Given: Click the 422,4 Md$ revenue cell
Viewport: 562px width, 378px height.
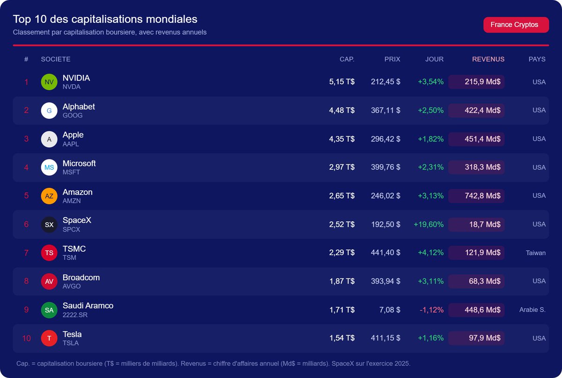Looking at the screenshot, I should 476,110.
